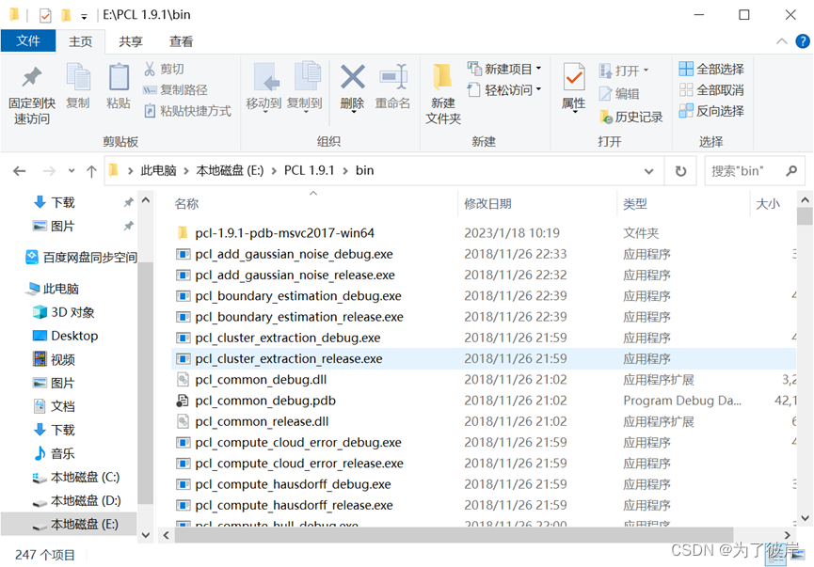The image size is (814, 567).
Task: Open the Move to (移动到) menu
Action: pos(263,87)
